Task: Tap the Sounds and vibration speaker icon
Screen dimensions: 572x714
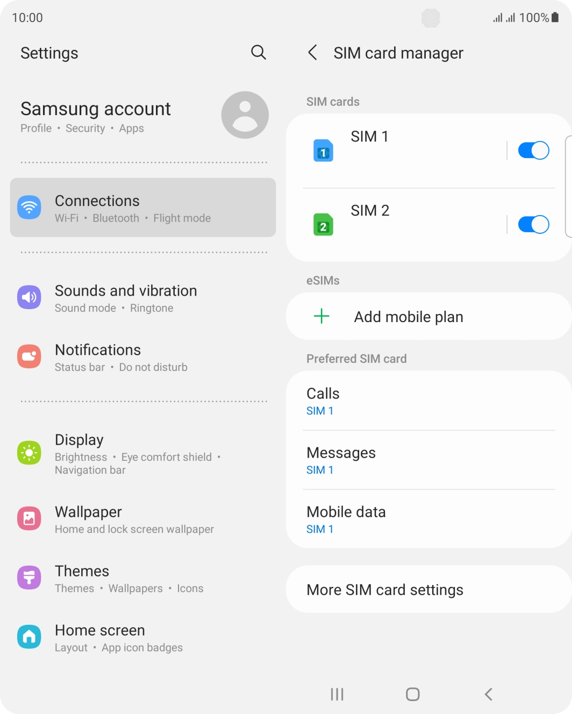Action: click(x=29, y=297)
